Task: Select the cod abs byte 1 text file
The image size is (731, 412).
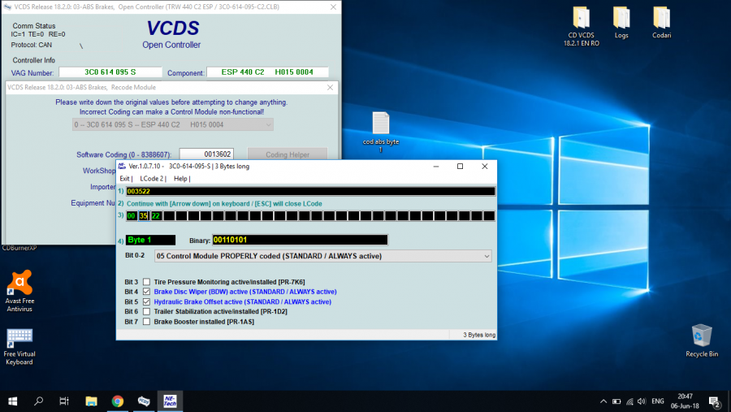Action: tap(381, 124)
